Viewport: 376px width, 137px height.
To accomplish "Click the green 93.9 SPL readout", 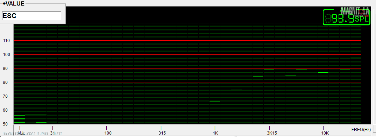I will coord(347,17).
